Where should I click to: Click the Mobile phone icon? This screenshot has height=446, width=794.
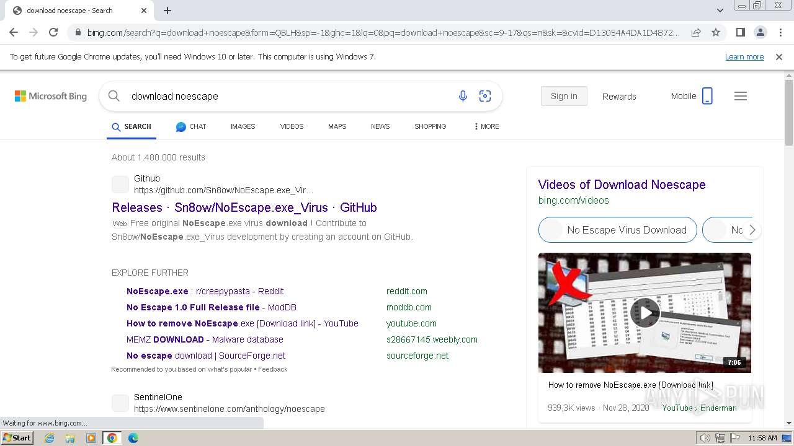coord(707,96)
